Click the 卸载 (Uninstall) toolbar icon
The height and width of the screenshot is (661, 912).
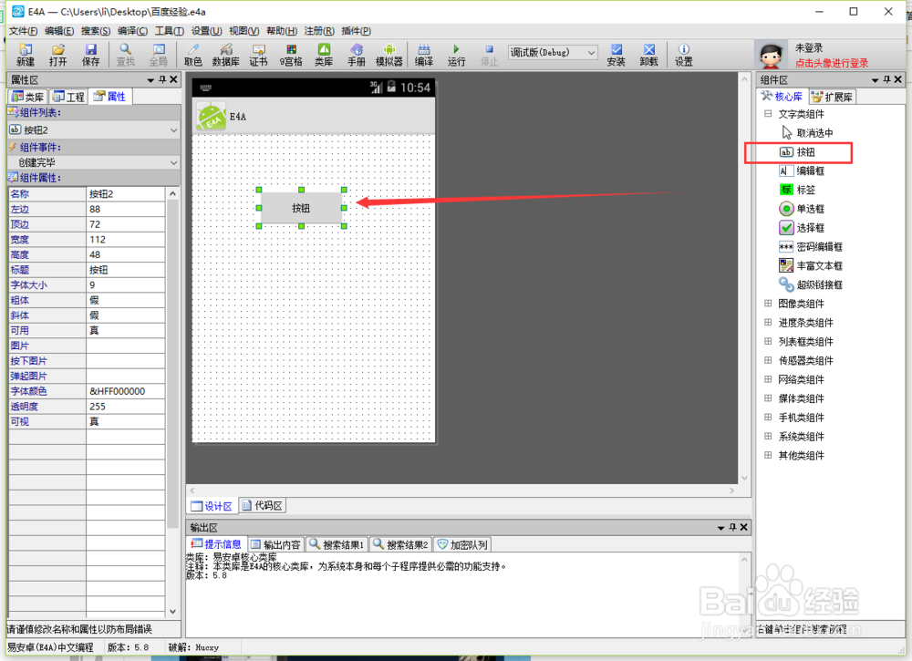coord(648,55)
